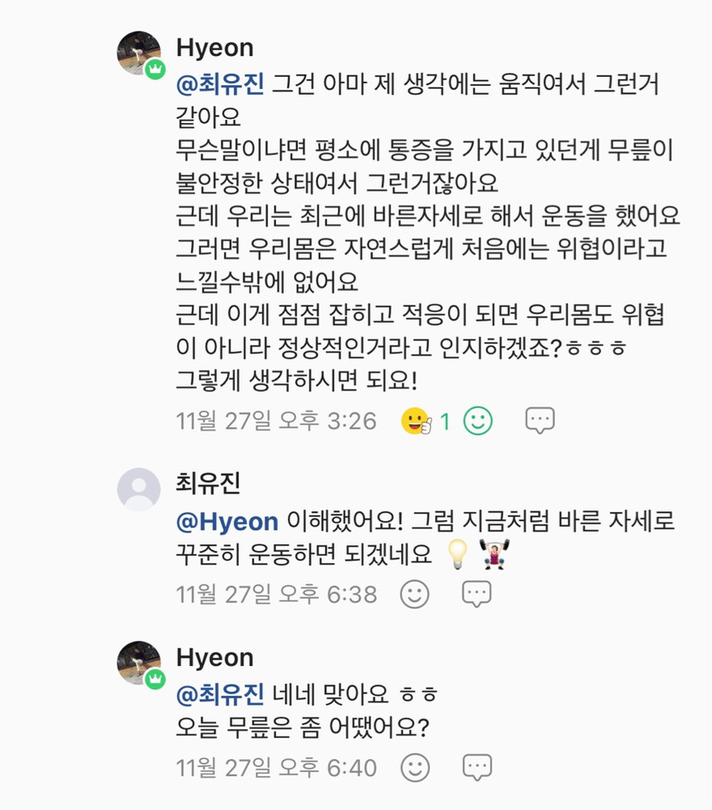
Task: Click the 11월 27일 오후 6:38 timestamp
Action: (276, 595)
